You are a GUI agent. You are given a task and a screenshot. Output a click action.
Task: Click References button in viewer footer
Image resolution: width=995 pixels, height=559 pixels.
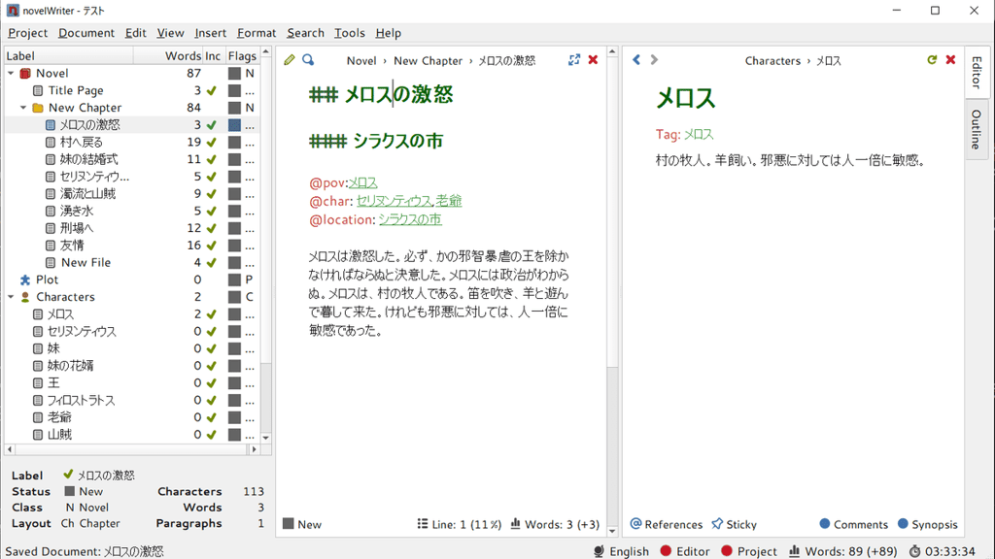667,524
